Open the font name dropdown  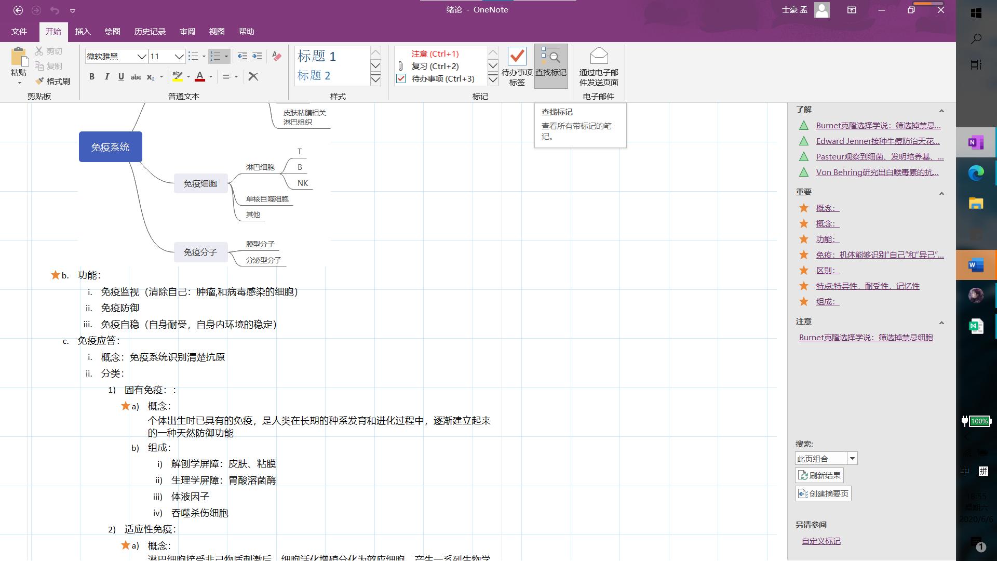(141, 56)
